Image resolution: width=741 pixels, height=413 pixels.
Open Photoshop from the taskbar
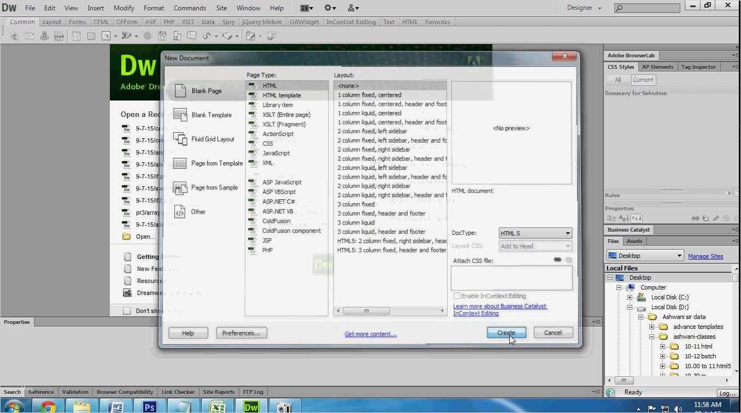point(149,406)
